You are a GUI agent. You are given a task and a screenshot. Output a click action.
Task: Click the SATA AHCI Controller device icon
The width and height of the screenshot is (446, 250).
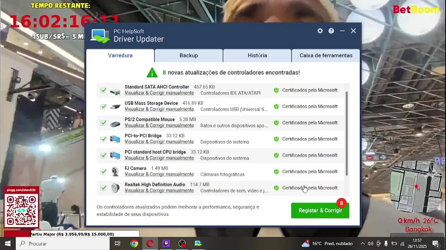click(x=115, y=91)
